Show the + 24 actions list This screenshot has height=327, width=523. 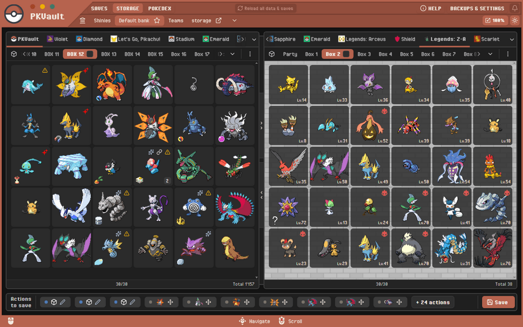click(433, 302)
